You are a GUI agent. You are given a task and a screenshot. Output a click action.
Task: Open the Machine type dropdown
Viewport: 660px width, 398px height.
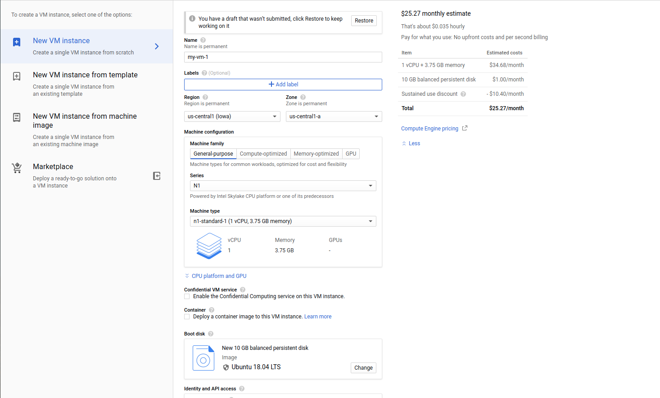283,221
